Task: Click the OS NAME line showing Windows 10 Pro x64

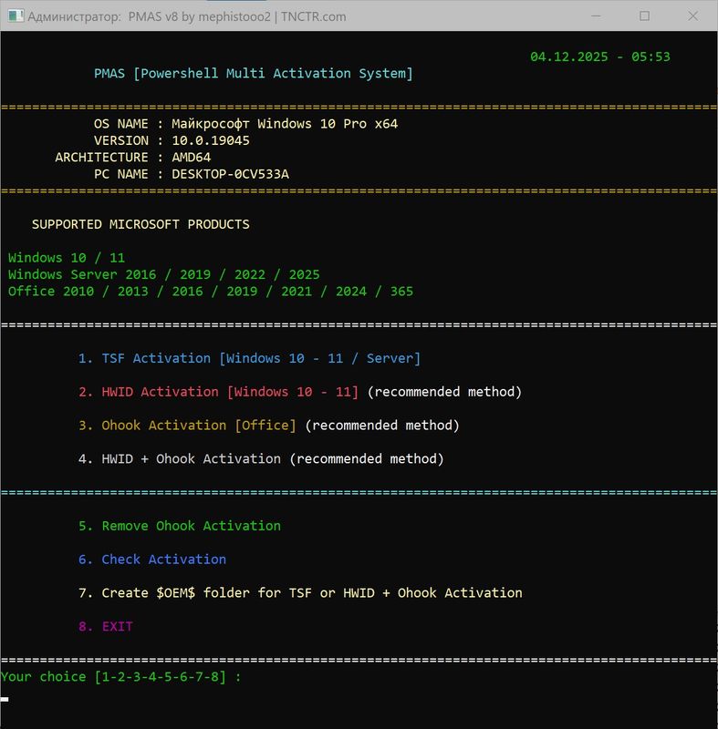Action: (245, 124)
